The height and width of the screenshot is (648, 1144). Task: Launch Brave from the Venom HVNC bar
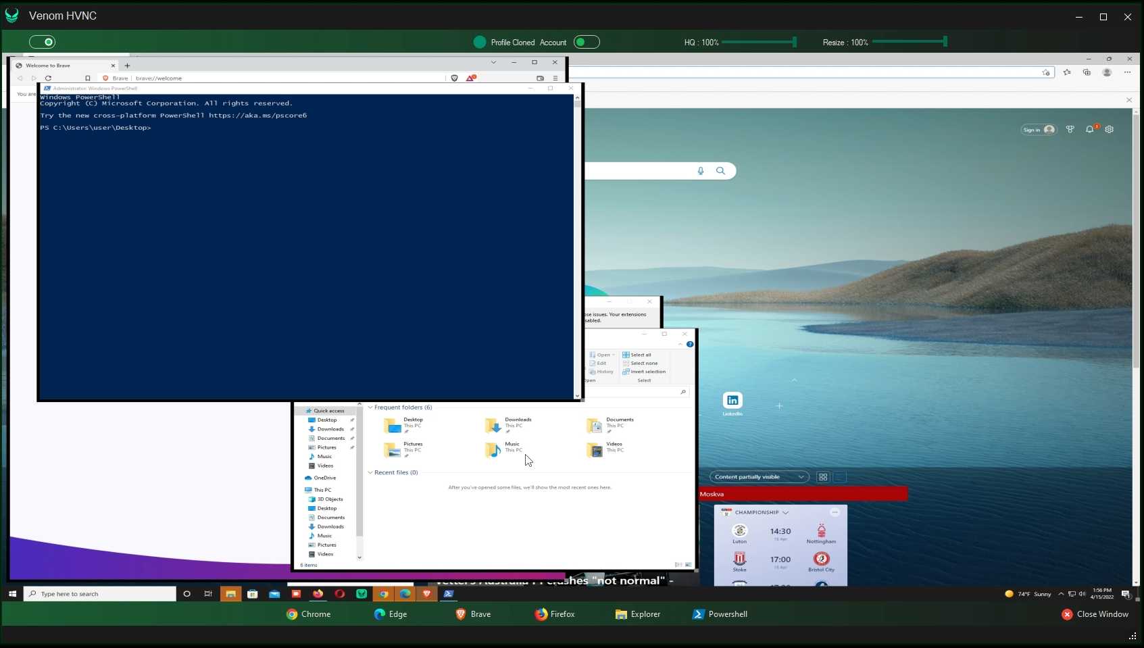[473, 614]
